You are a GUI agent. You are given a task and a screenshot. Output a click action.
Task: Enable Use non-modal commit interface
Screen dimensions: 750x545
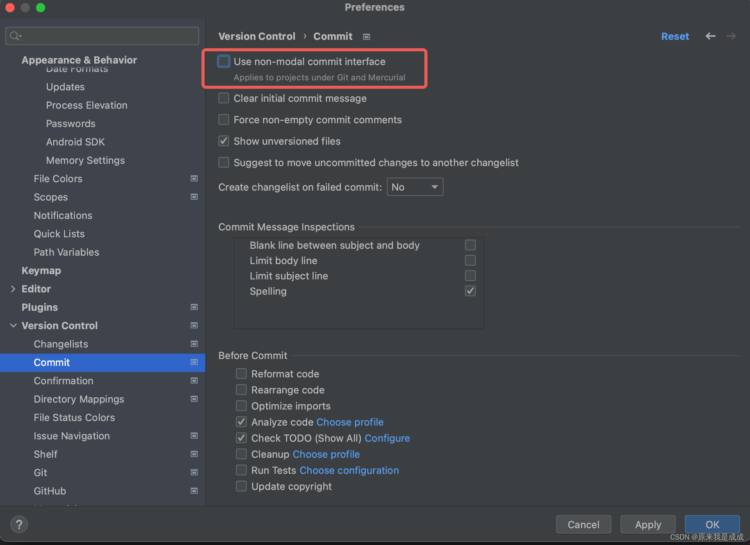tap(223, 61)
